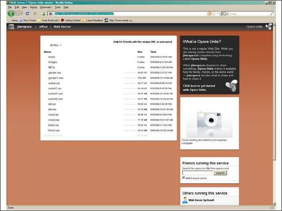This screenshot has height=211, width=282.
Task: Bookmark this page with the star icon
Action: [213, 14]
